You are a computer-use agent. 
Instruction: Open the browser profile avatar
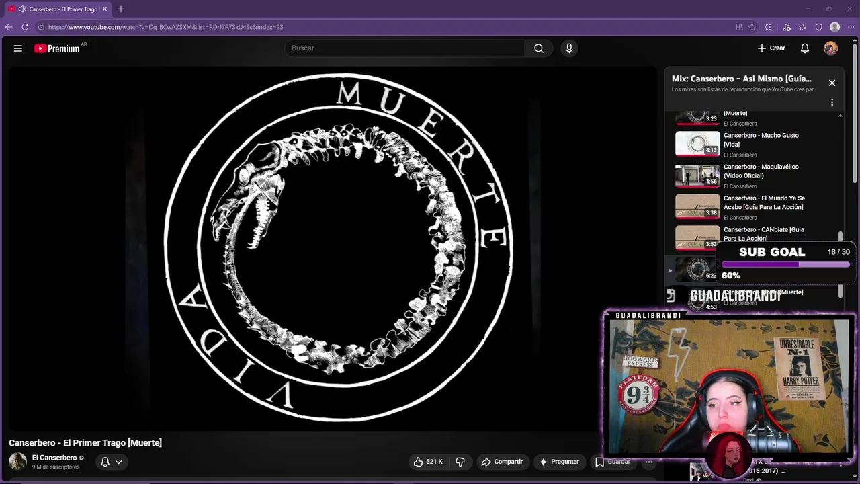pos(835,27)
